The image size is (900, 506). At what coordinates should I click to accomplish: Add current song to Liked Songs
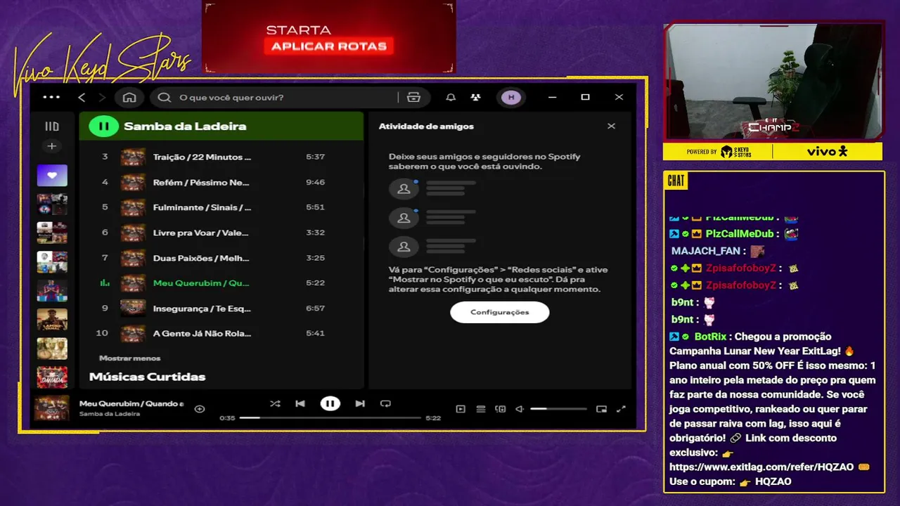200,408
